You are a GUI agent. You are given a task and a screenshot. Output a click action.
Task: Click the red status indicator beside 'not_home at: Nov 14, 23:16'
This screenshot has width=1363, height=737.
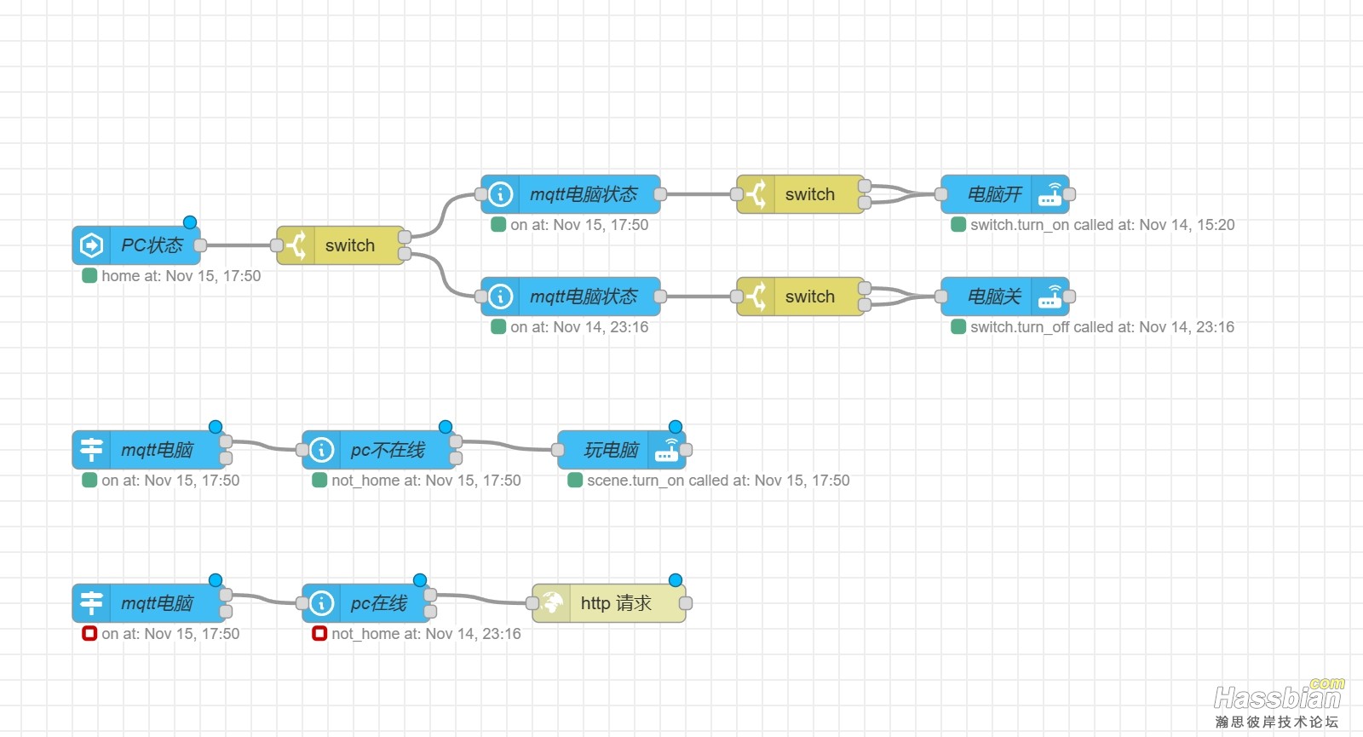coord(319,633)
